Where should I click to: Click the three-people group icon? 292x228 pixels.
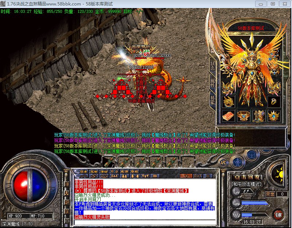[114, 176]
